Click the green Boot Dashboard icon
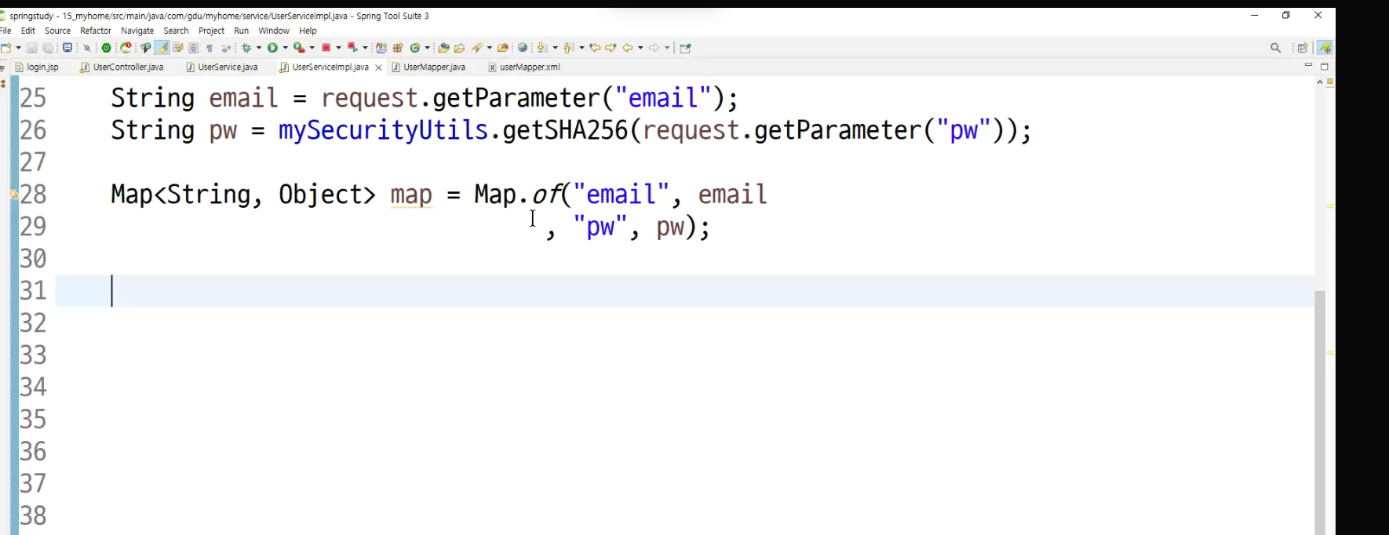 point(106,48)
